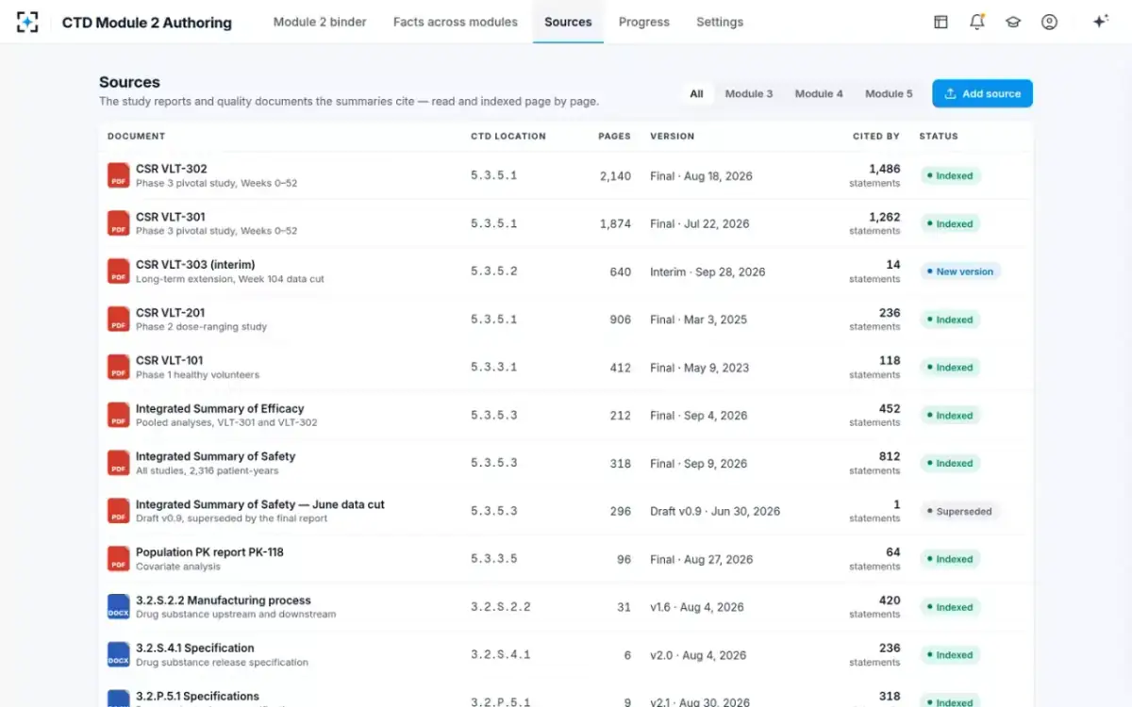1132x707 pixels.
Task: Filter sources by All
Action: 696,93
